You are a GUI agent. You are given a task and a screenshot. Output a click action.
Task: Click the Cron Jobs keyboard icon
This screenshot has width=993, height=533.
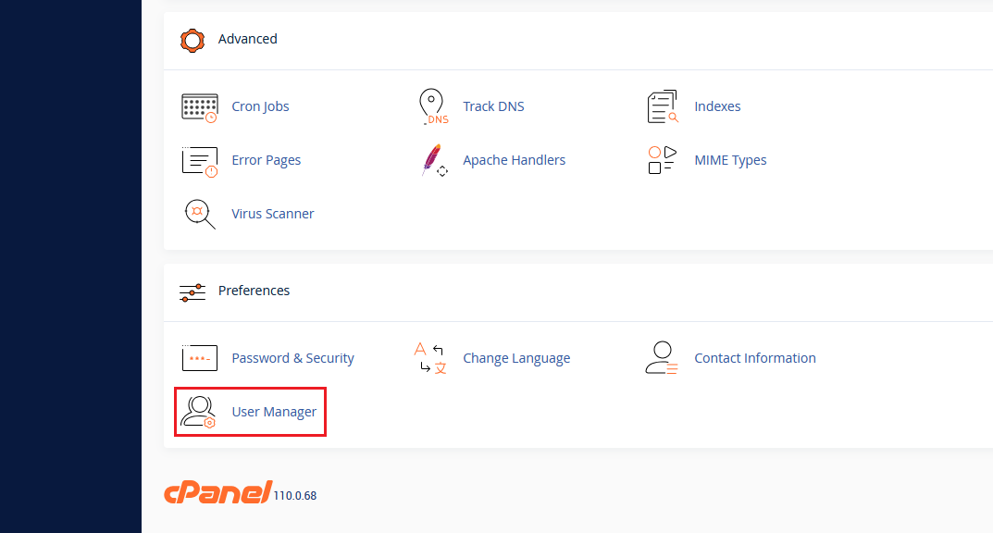click(x=199, y=107)
